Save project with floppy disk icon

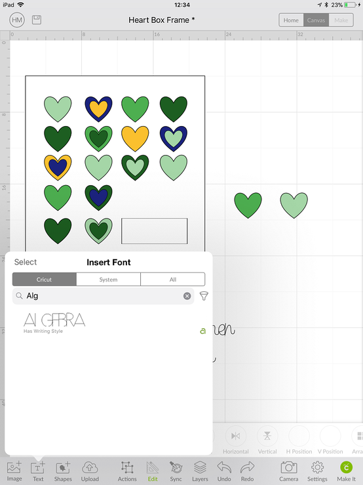(37, 20)
